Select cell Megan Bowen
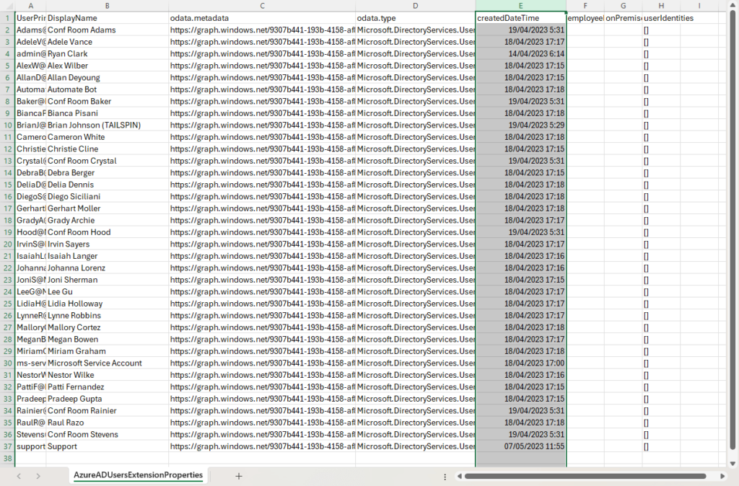 pos(108,339)
